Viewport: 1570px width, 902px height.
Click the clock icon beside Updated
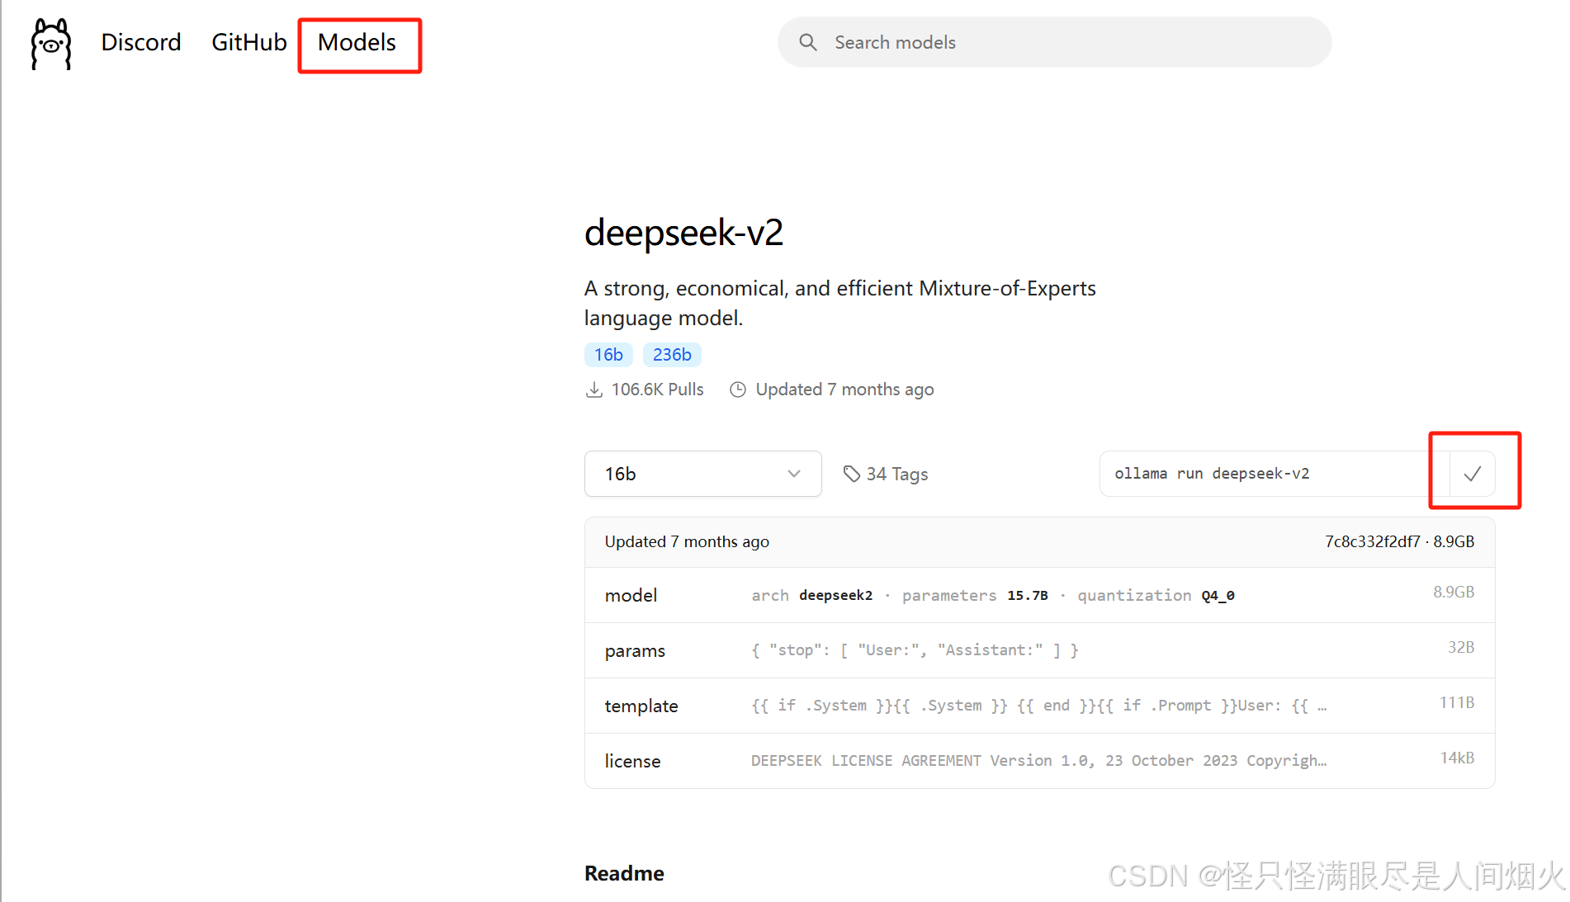click(738, 390)
